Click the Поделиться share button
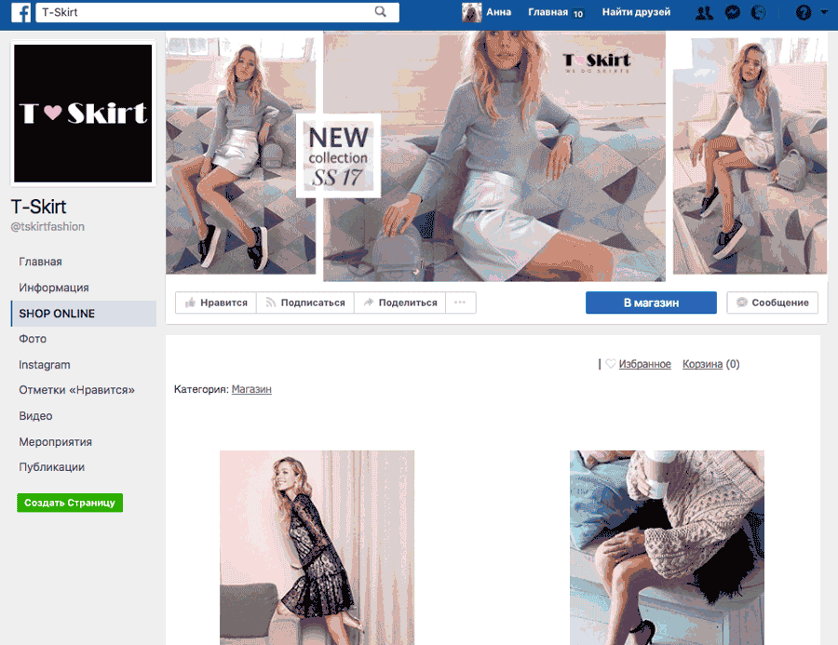Image resolution: width=838 pixels, height=645 pixels. coord(399,302)
